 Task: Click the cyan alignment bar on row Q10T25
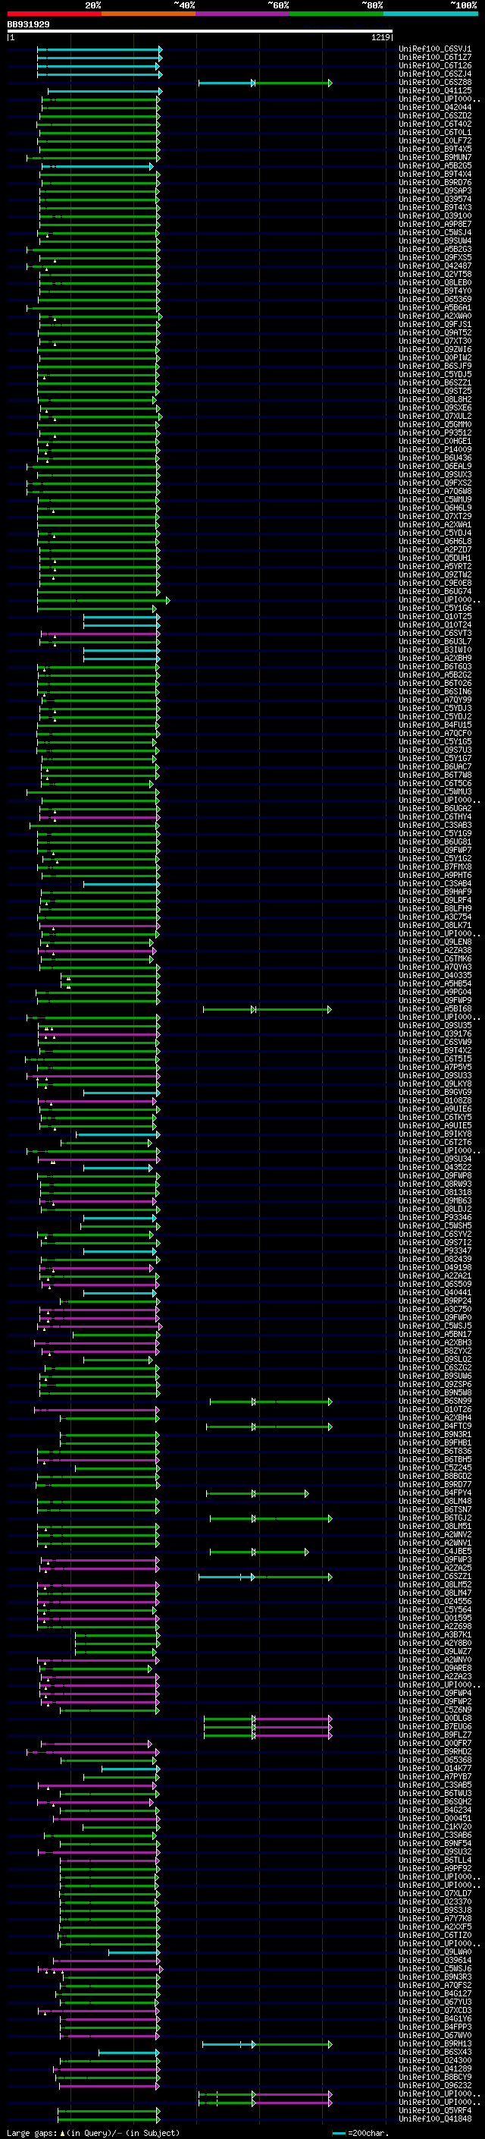coord(122,617)
